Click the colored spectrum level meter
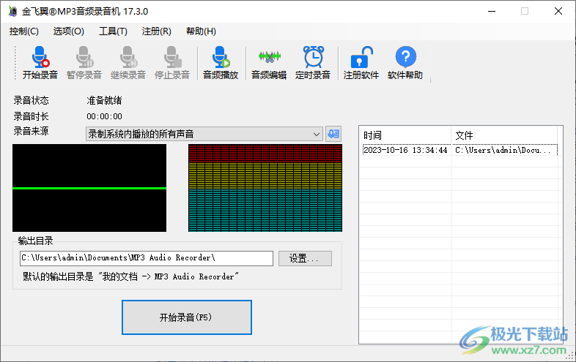The height and width of the screenshot is (362, 576). coord(265,188)
